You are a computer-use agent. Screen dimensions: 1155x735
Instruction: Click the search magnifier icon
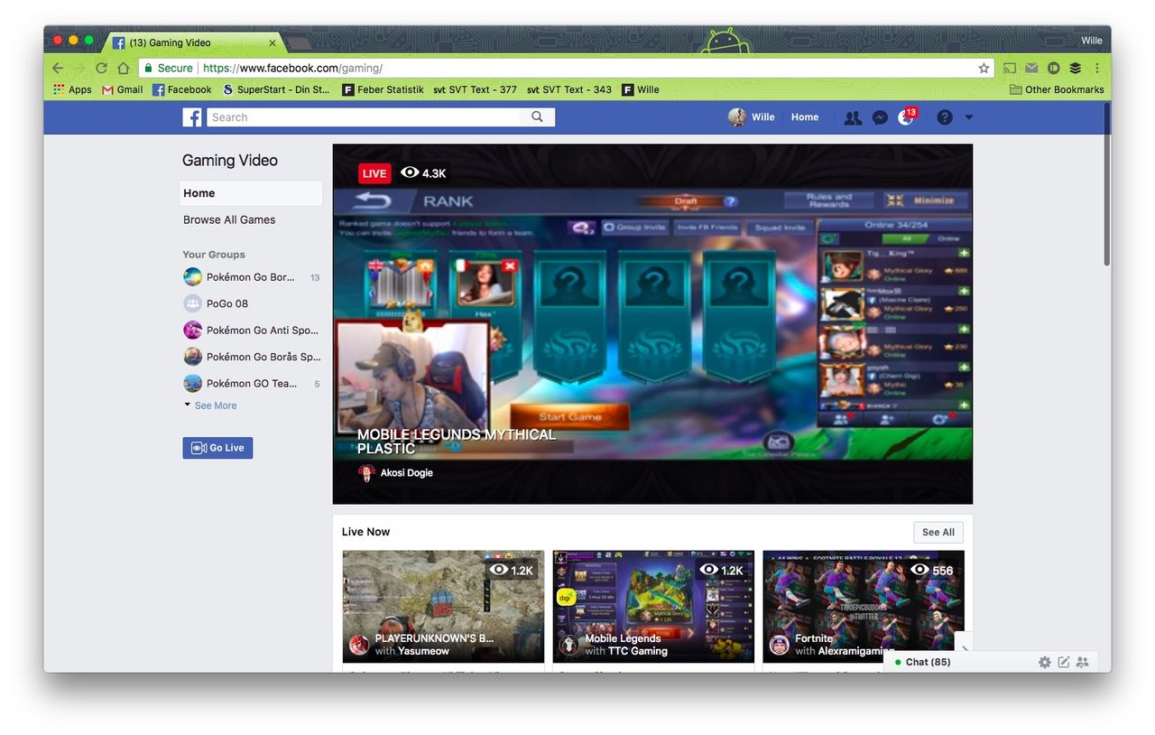coord(537,116)
